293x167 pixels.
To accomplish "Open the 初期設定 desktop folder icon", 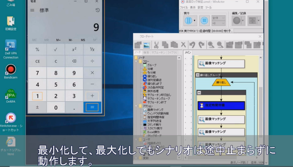I will (x=11, y=23).
